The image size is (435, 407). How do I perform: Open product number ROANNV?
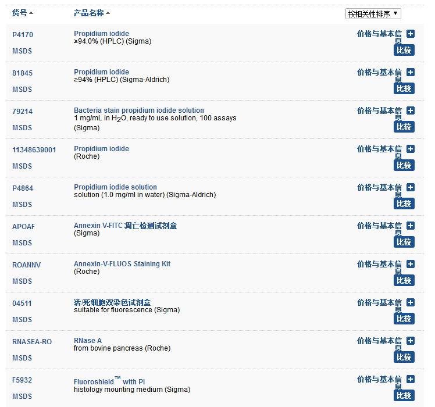coord(26,265)
